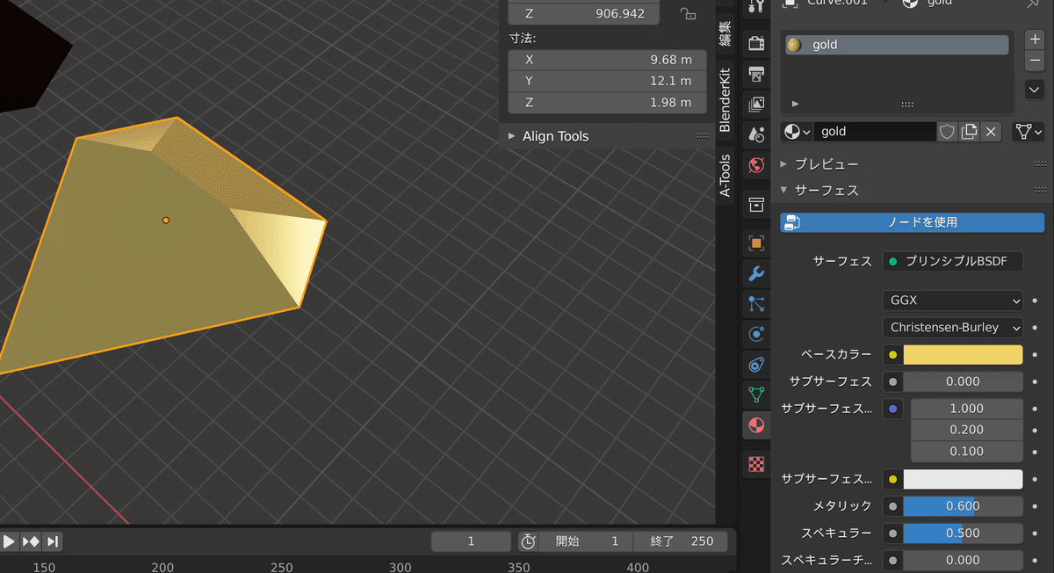The width and height of the screenshot is (1054, 573).
Task: Open the browse material dropdown
Action: 797,132
